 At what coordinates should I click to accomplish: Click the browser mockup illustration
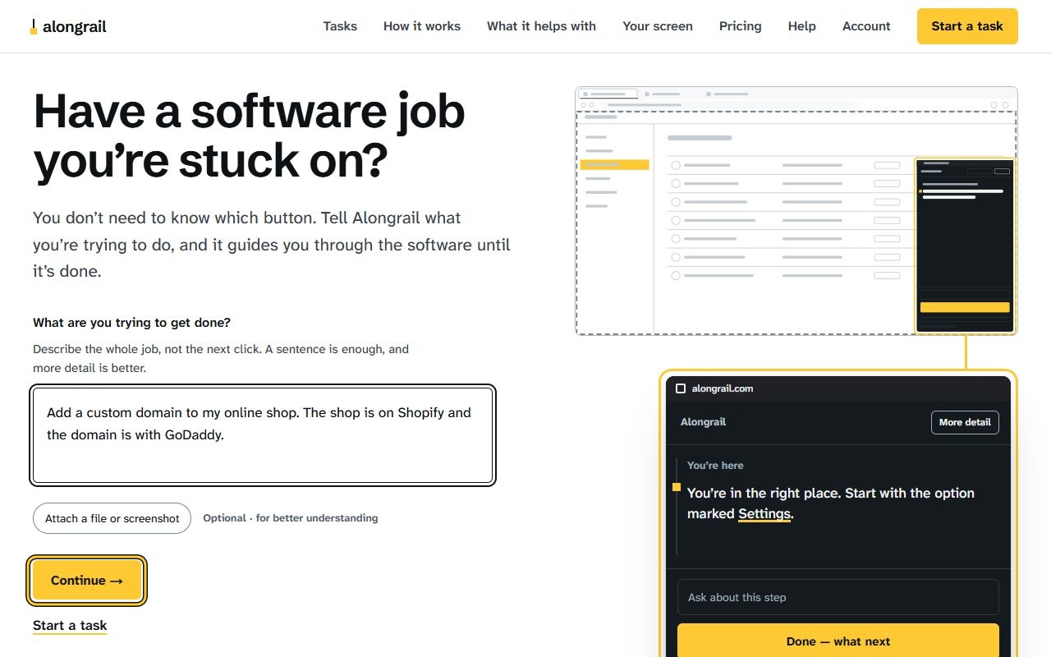796,211
